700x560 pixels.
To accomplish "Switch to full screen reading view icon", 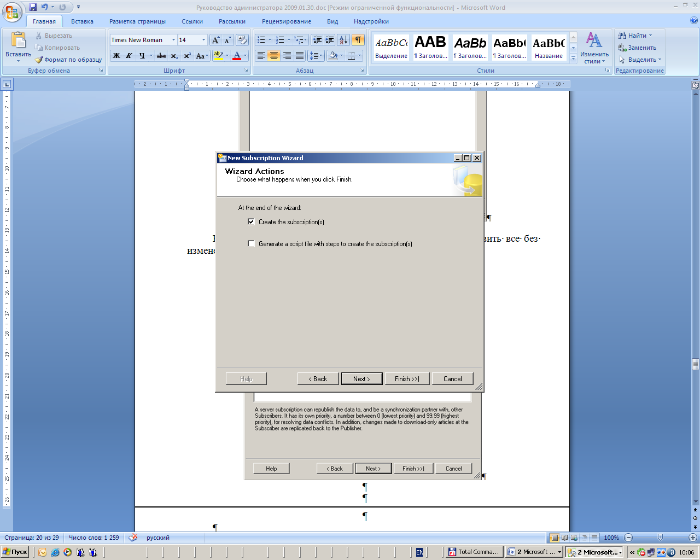I will tap(564, 538).
